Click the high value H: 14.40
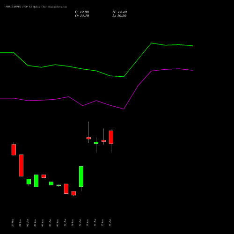The height and width of the screenshot is (234, 234). click(120, 12)
